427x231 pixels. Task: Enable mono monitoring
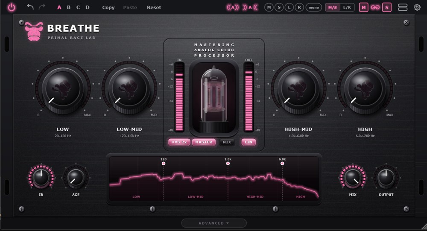point(314,7)
